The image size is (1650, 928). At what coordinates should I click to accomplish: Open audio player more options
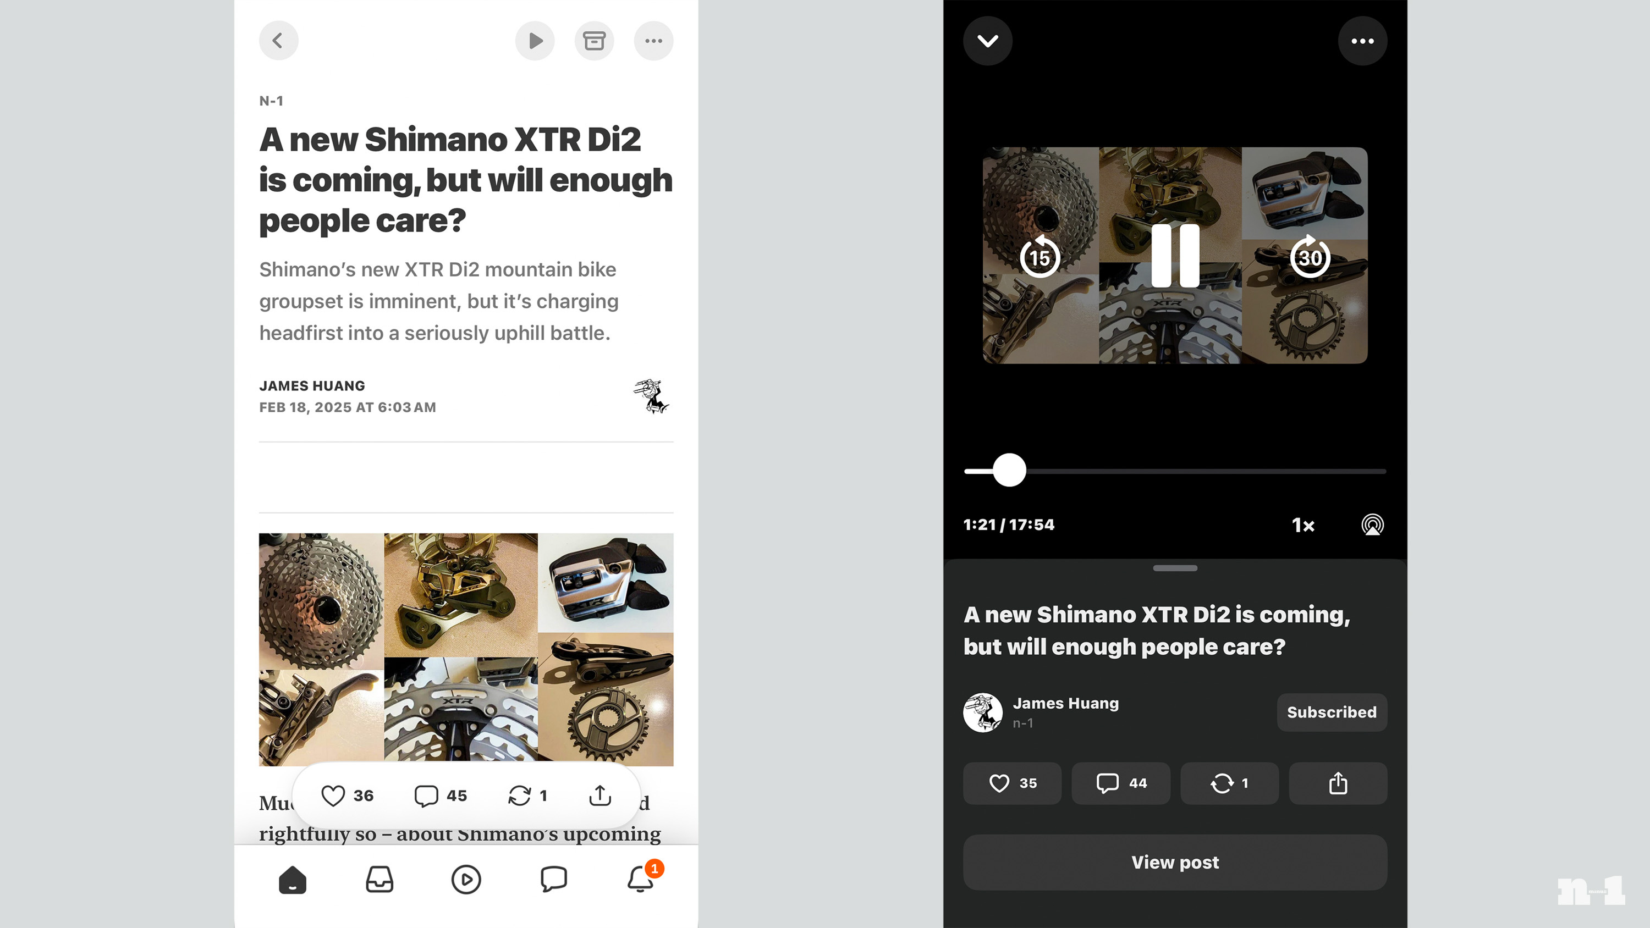[1362, 41]
